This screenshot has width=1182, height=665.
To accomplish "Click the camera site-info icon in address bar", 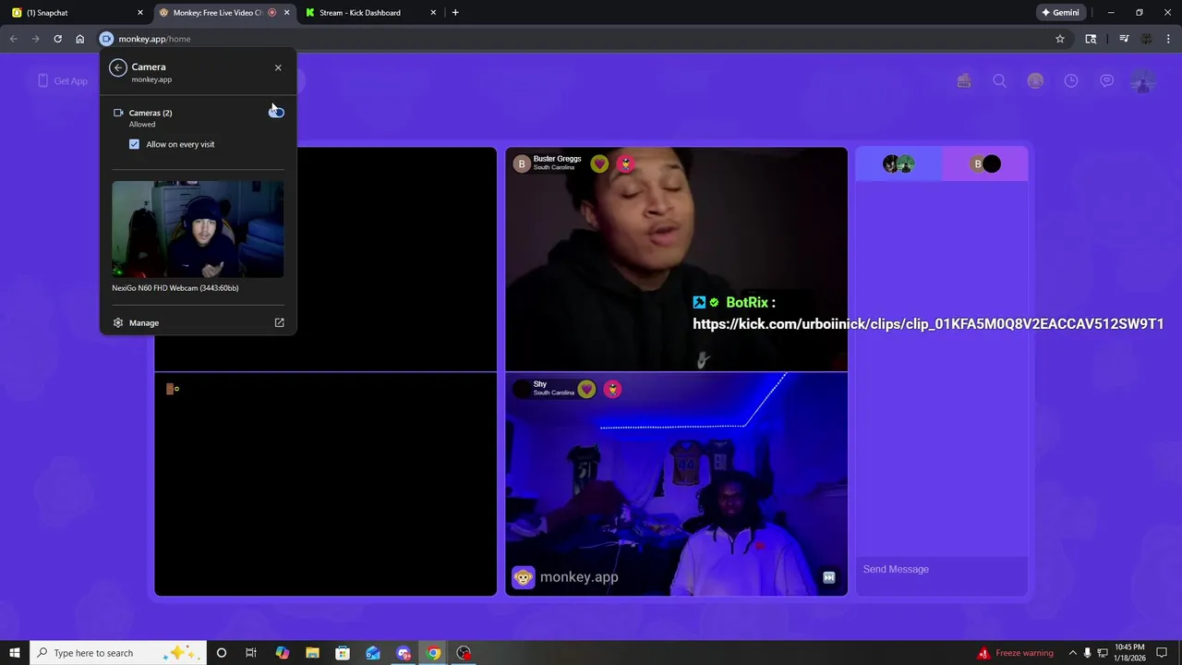I will pyautogui.click(x=106, y=39).
